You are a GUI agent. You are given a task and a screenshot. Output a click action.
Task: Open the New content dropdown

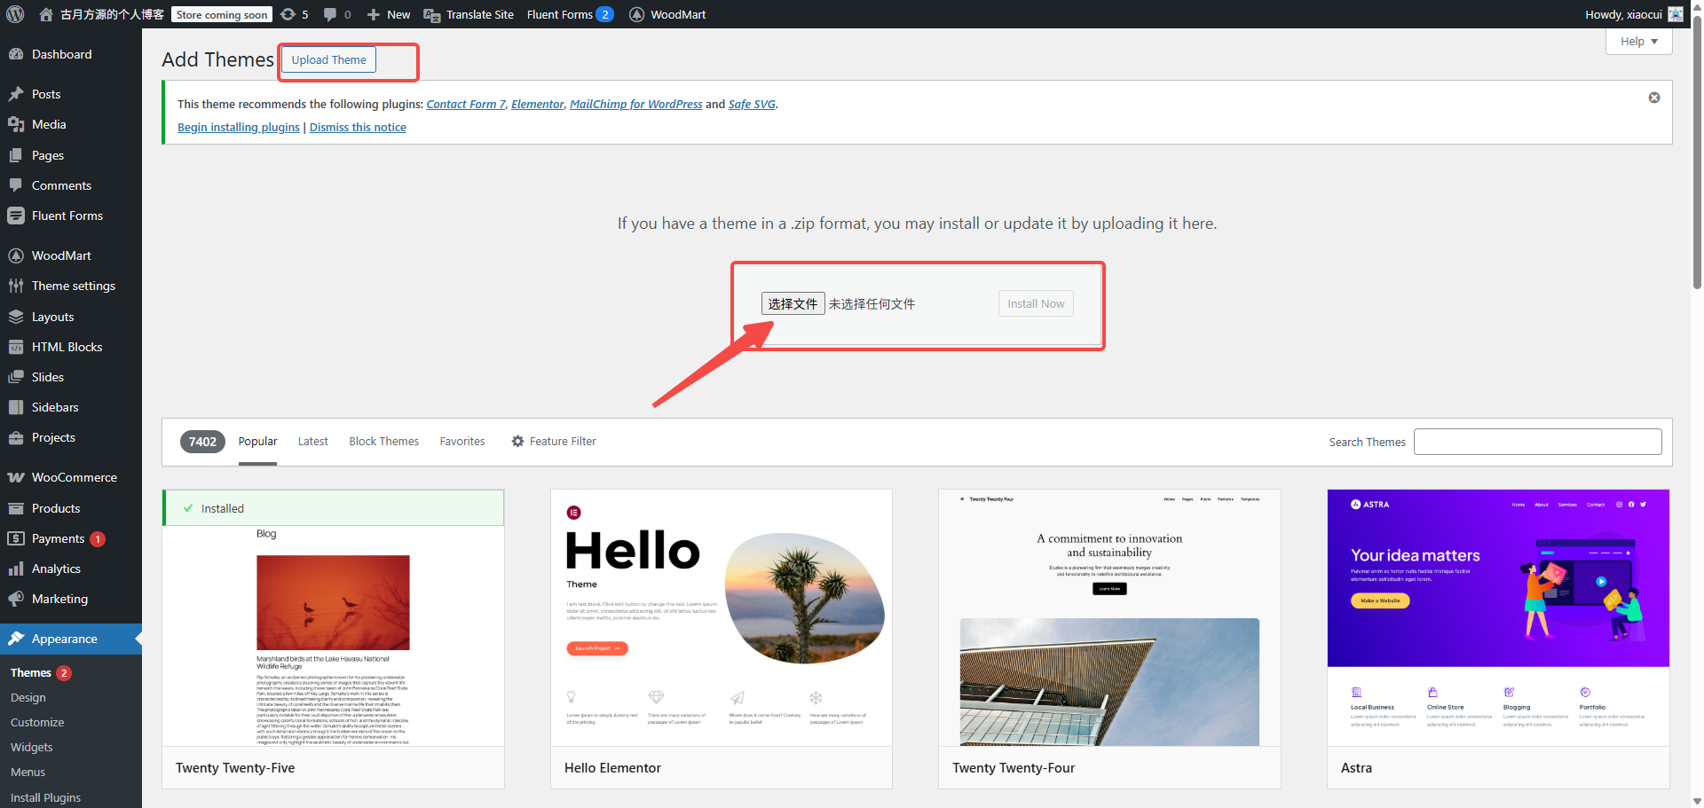tap(389, 14)
